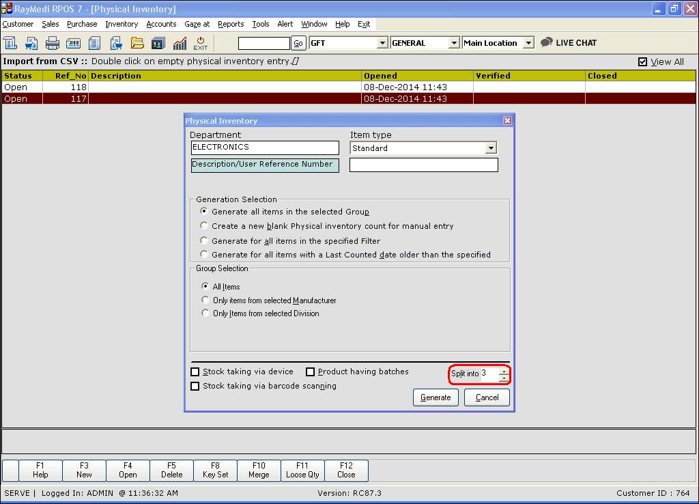Open the Alert menu
This screenshot has width=699, height=504.
coord(285,24)
